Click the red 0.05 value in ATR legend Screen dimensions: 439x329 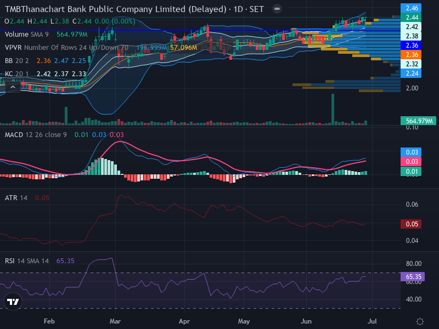coord(42,198)
